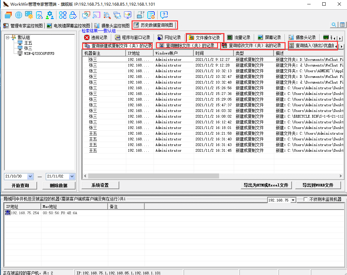Open help via the question mark icon
Screen dimensions: 347x275
(164, 15)
